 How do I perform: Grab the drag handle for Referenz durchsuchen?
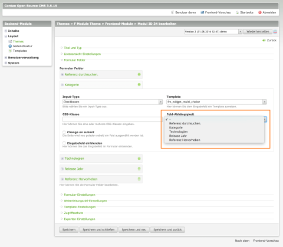tap(139, 74)
